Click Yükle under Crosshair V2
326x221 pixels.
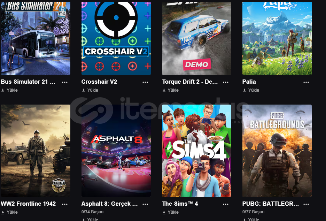coord(90,90)
